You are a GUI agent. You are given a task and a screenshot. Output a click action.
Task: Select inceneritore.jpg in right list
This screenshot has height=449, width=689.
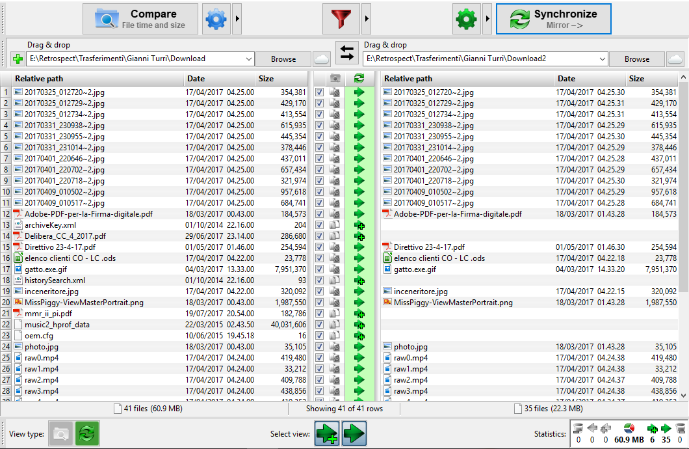[421, 292]
